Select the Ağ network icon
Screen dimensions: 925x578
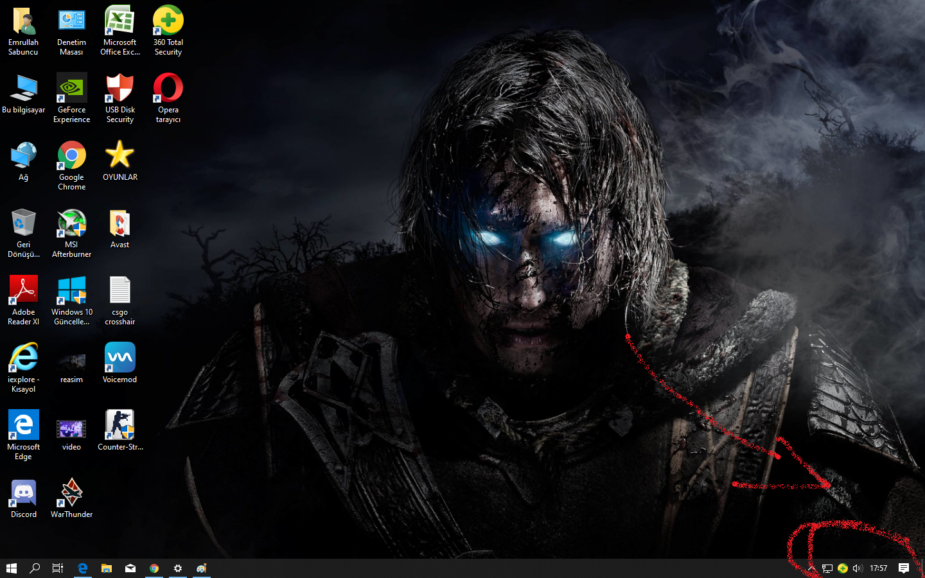(24, 161)
